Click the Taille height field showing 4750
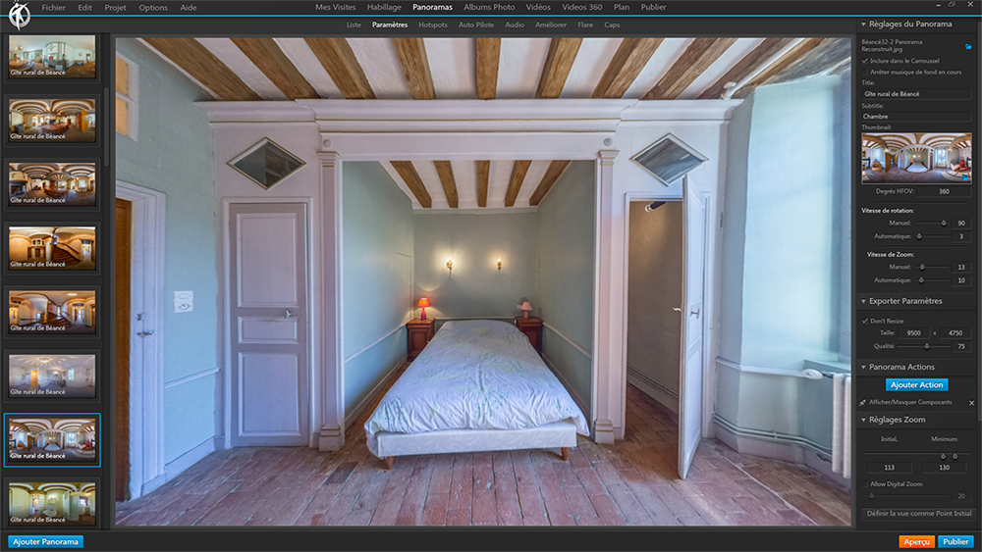The height and width of the screenshot is (552, 982). (x=955, y=333)
